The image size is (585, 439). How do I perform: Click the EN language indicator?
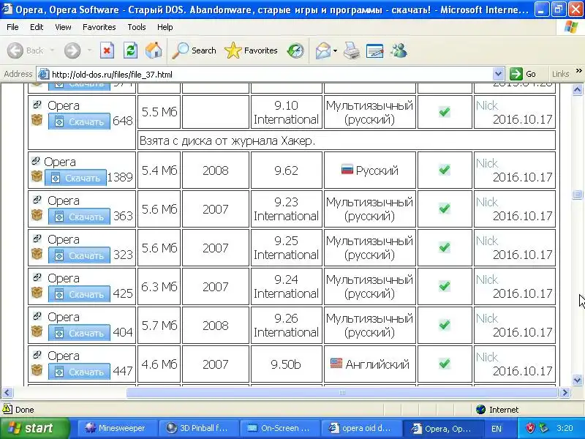497,429
